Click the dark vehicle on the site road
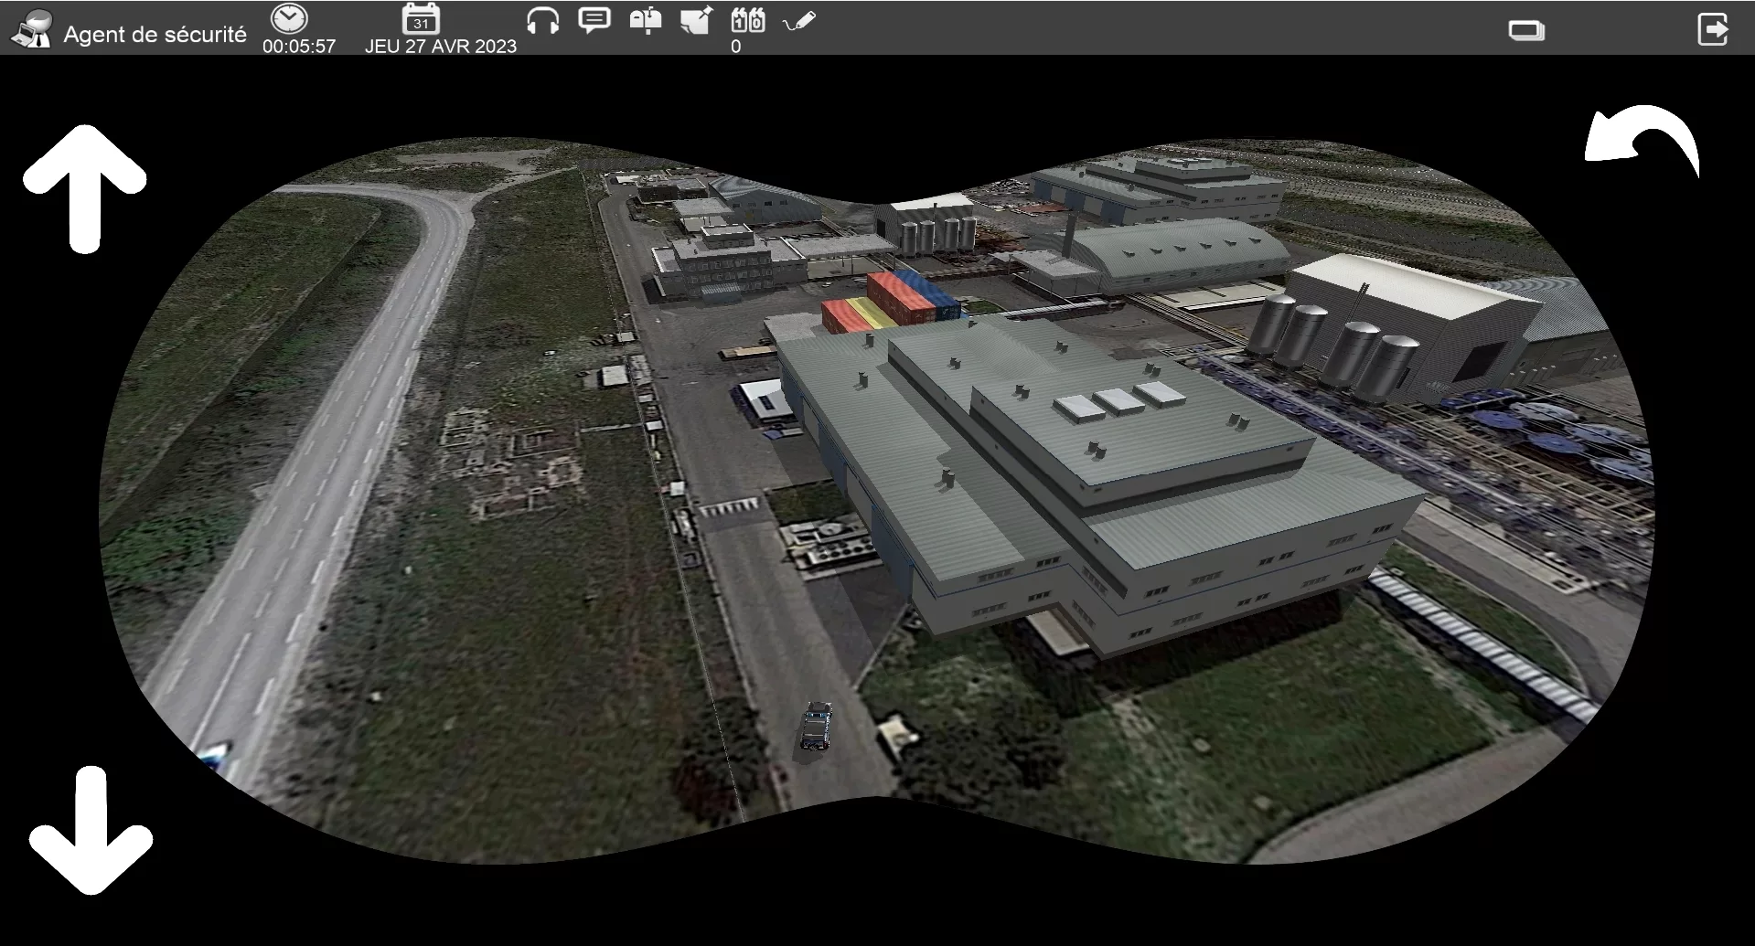 coord(817,727)
